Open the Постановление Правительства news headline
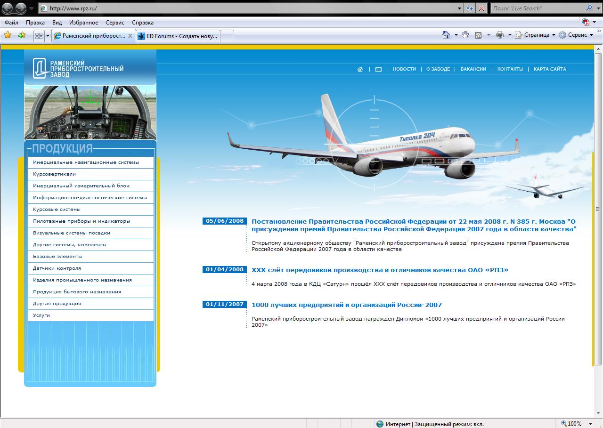Screen dimensions: 603x428 pos(414,226)
